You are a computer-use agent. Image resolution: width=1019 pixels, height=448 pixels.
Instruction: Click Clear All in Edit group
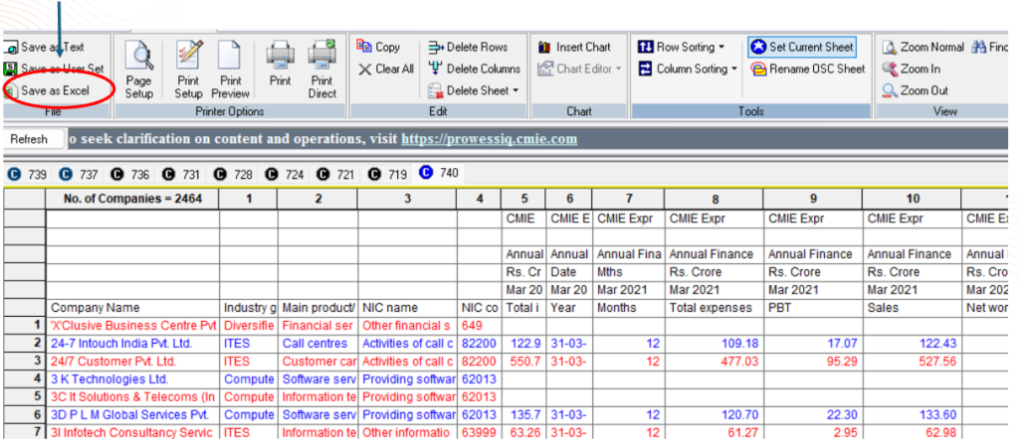coord(385,70)
